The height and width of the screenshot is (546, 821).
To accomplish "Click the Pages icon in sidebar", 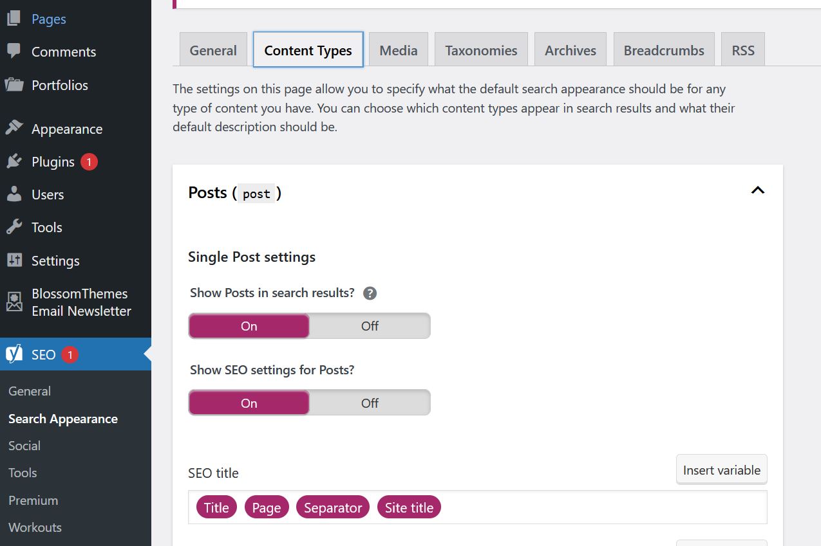I will pyautogui.click(x=14, y=19).
